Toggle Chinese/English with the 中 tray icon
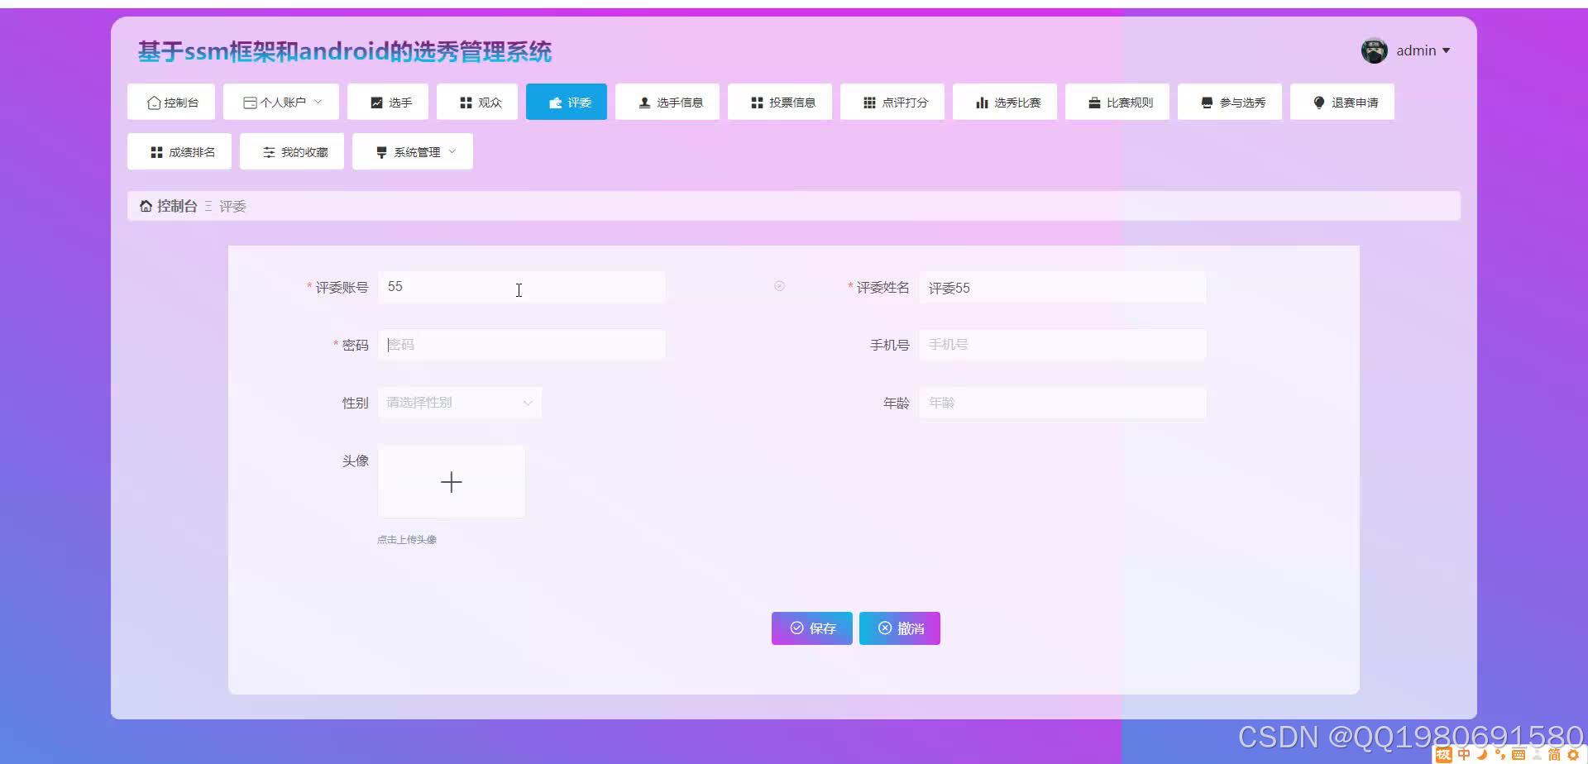This screenshot has width=1588, height=764. coord(1464,754)
